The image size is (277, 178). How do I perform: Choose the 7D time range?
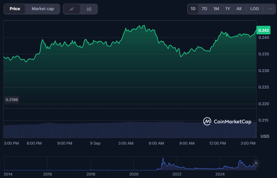click(x=204, y=9)
